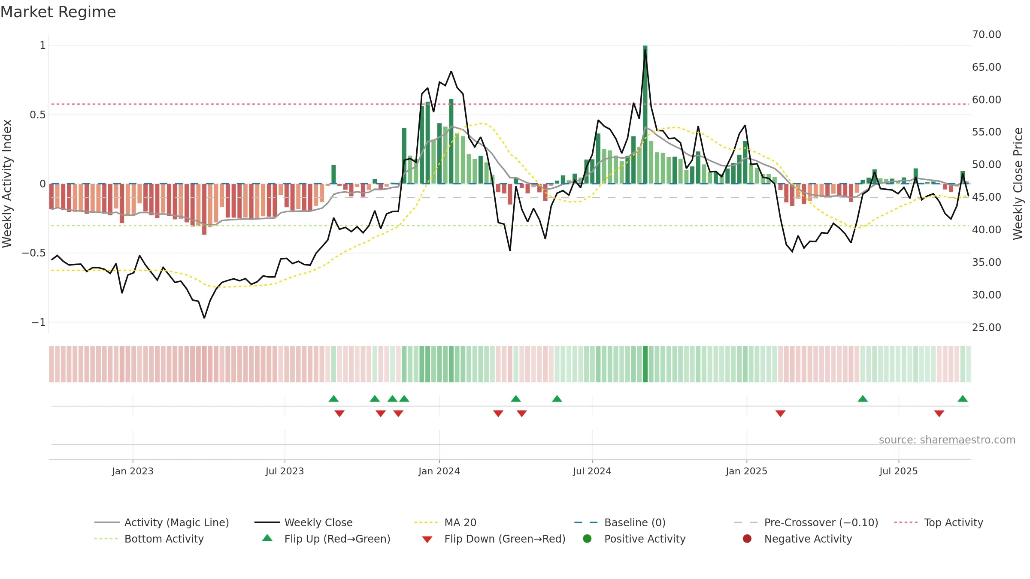Click the 50.00 price axis tick
Viewport: 1030px width, 579px height.
click(x=987, y=165)
